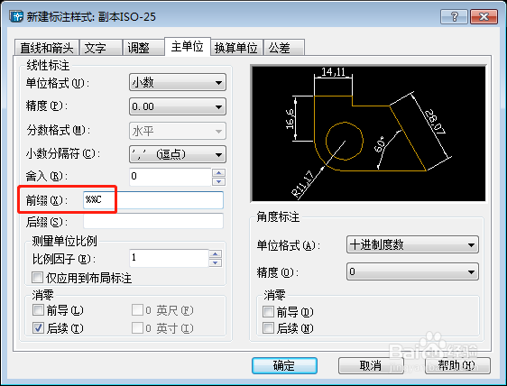Enable angular 后续(N) checkbox
The height and width of the screenshot is (386, 507).
point(268,328)
